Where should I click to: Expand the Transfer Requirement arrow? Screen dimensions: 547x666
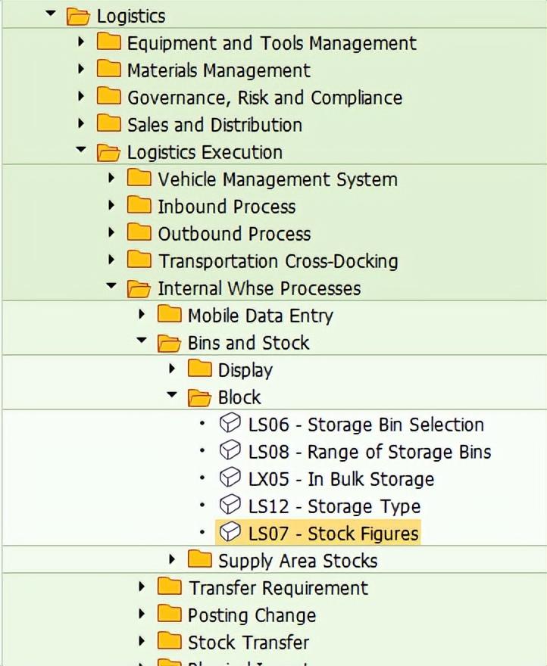pyautogui.click(x=142, y=587)
